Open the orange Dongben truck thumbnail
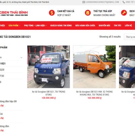The height and width of the screenshot is (135, 135). pos(94,67)
